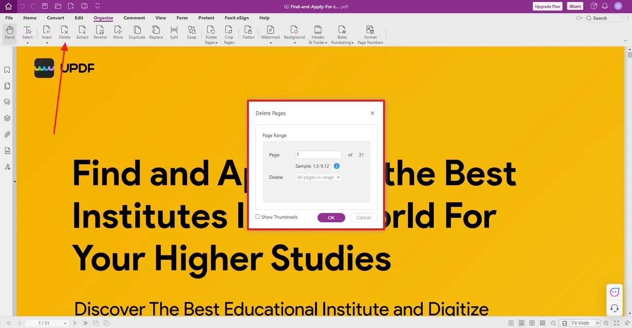
Task: Select the Split document tool
Action: [x=174, y=32]
